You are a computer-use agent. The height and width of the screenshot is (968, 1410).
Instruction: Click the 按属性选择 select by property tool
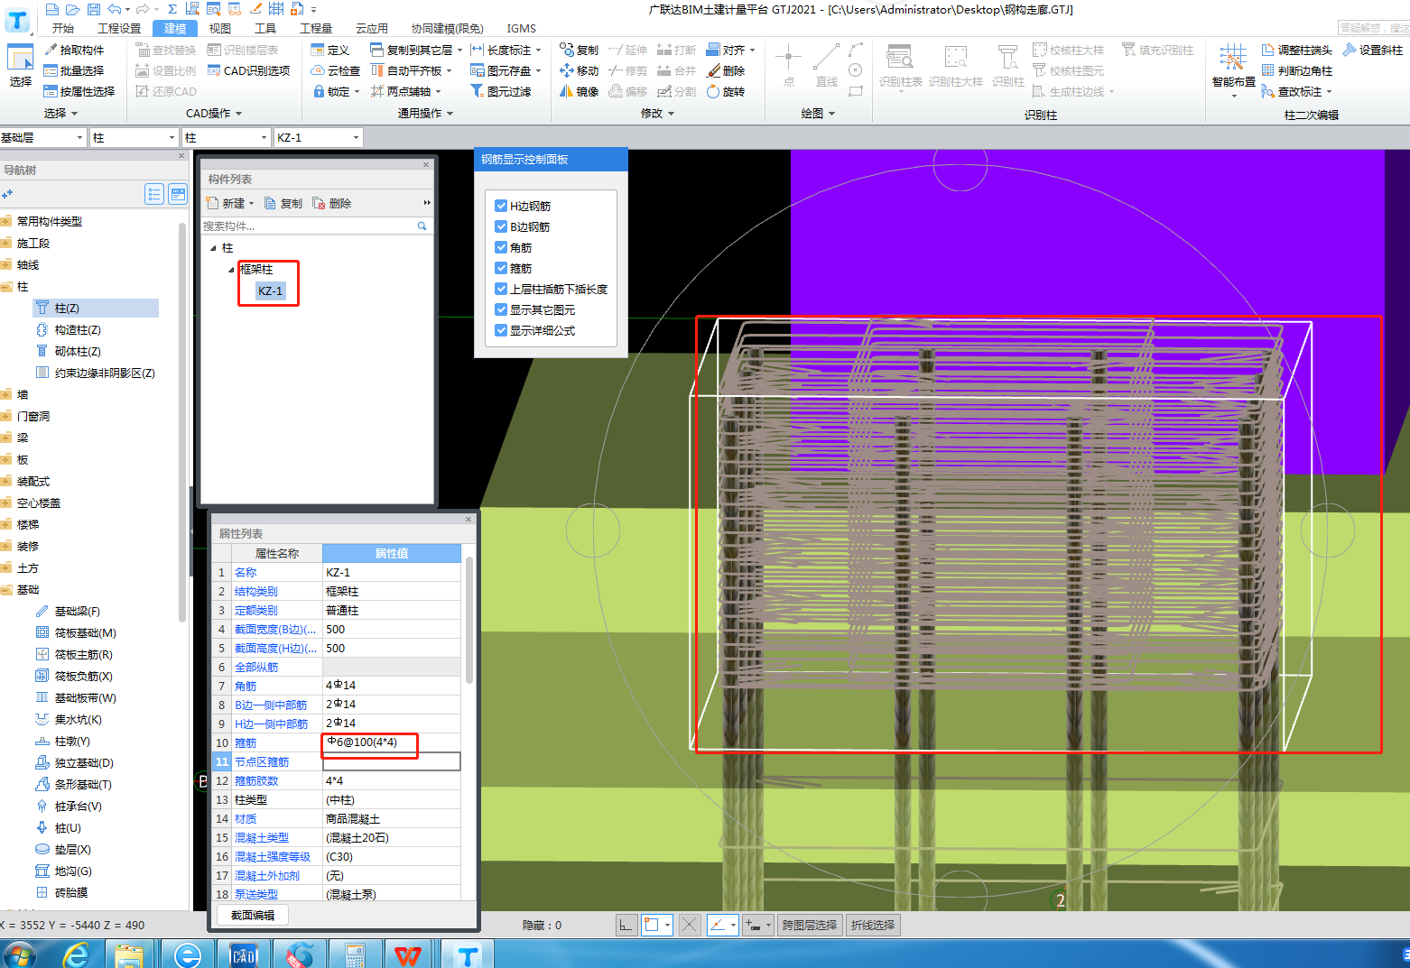[79, 91]
